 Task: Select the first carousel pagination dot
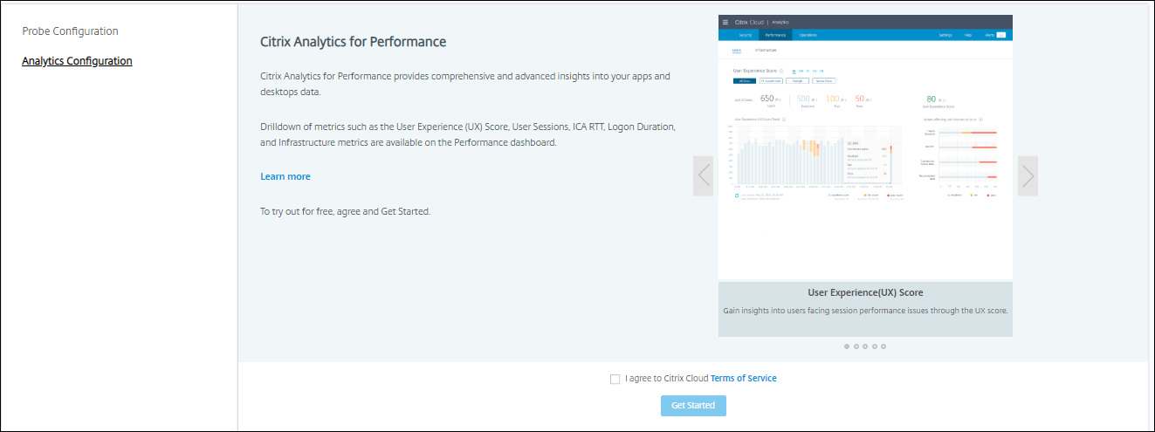click(847, 346)
